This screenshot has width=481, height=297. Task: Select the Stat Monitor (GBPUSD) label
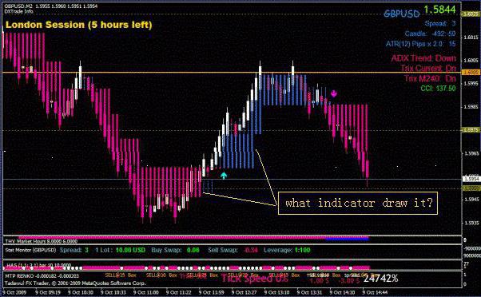tap(30, 250)
